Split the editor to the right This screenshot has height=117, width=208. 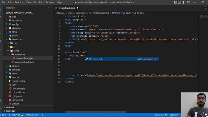[206, 8]
